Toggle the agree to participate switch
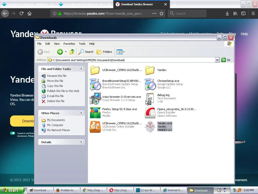The image size is (258, 194). tap(13, 133)
